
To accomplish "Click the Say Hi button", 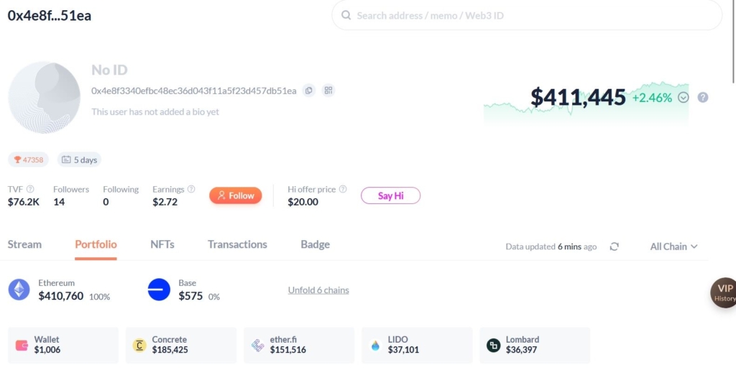I will tap(390, 195).
